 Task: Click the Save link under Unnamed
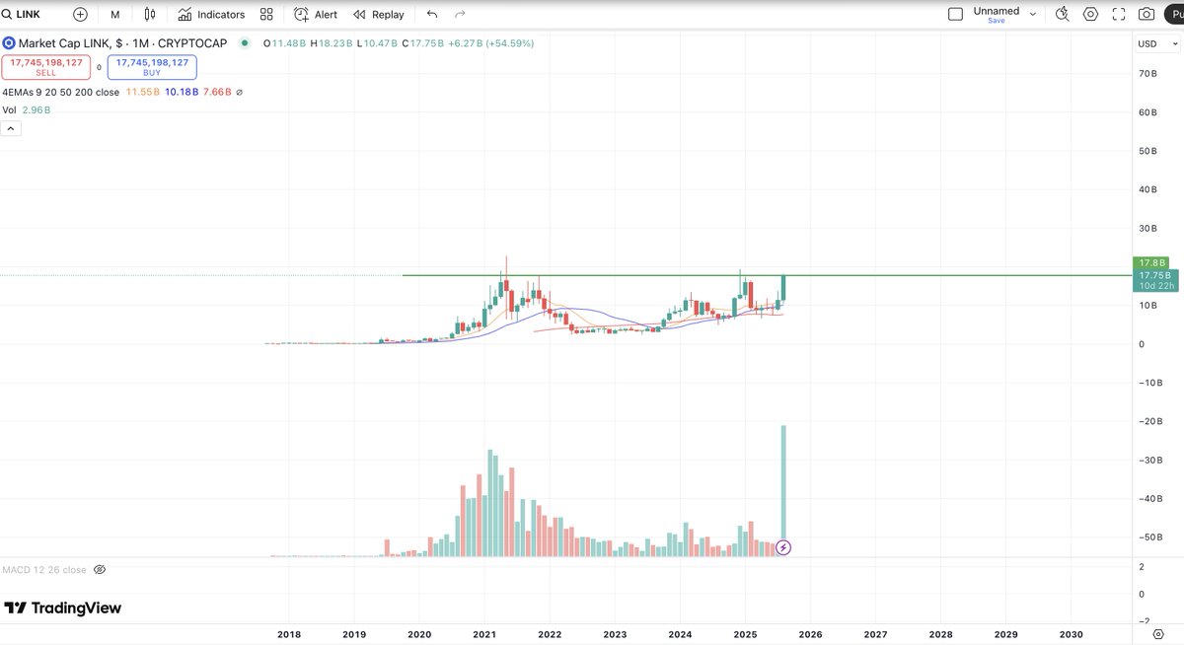(999, 20)
